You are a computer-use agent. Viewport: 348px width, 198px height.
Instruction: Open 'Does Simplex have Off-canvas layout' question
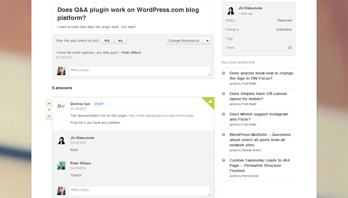click(258, 96)
